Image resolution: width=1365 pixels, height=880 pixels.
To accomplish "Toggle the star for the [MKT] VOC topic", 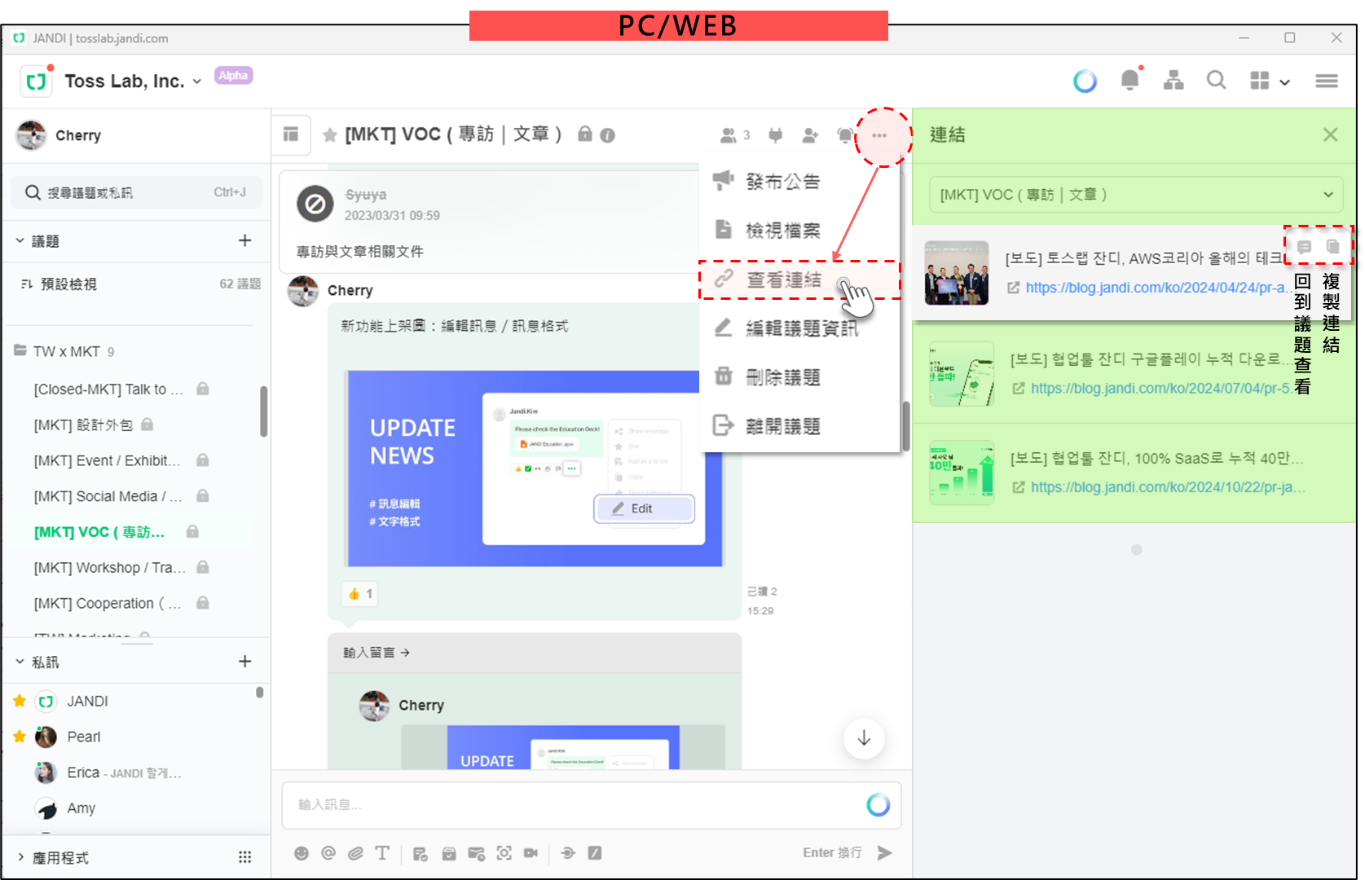I will click(330, 135).
